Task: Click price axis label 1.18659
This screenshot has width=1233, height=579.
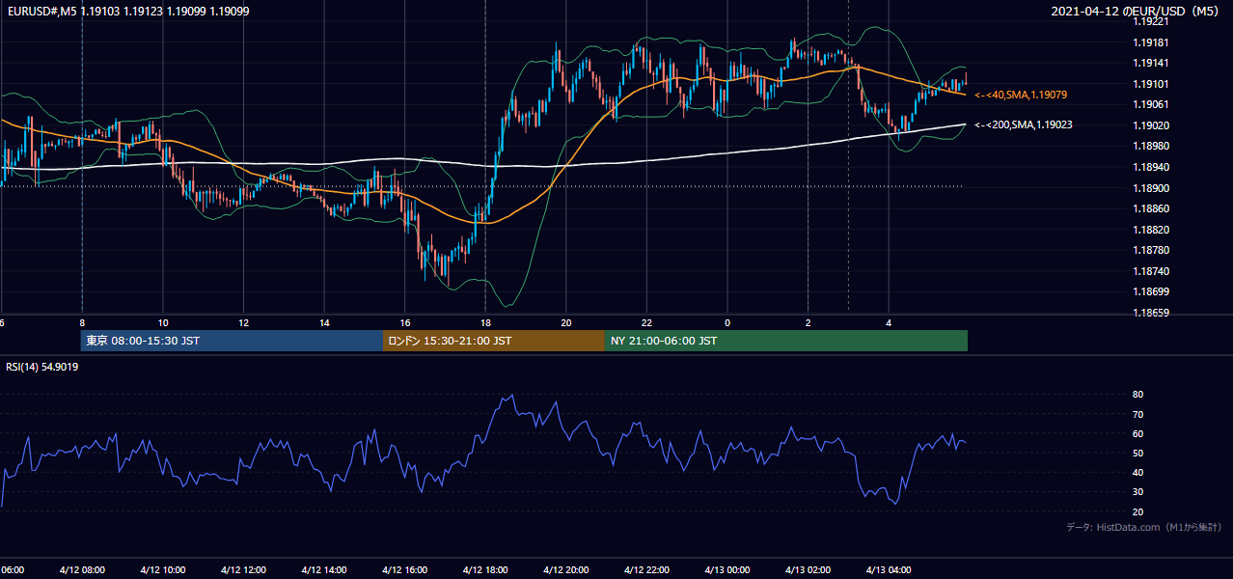Action: [1152, 313]
